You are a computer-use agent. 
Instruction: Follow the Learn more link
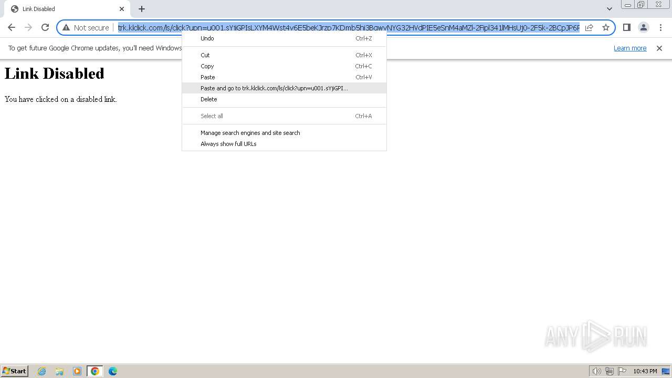(630, 48)
